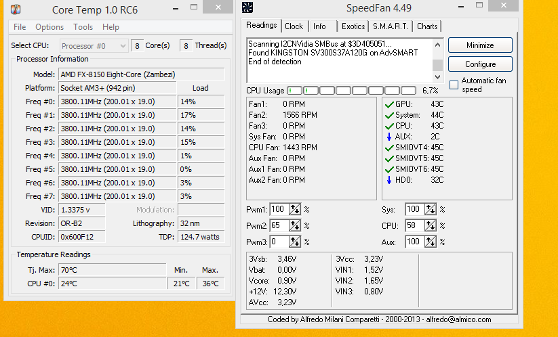This screenshot has height=337, width=558.
Task: Switch to the Exotics tab
Action: pyautogui.click(x=353, y=26)
